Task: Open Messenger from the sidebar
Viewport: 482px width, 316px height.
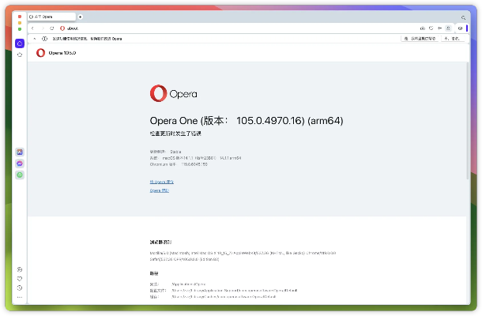Action: coord(20,164)
